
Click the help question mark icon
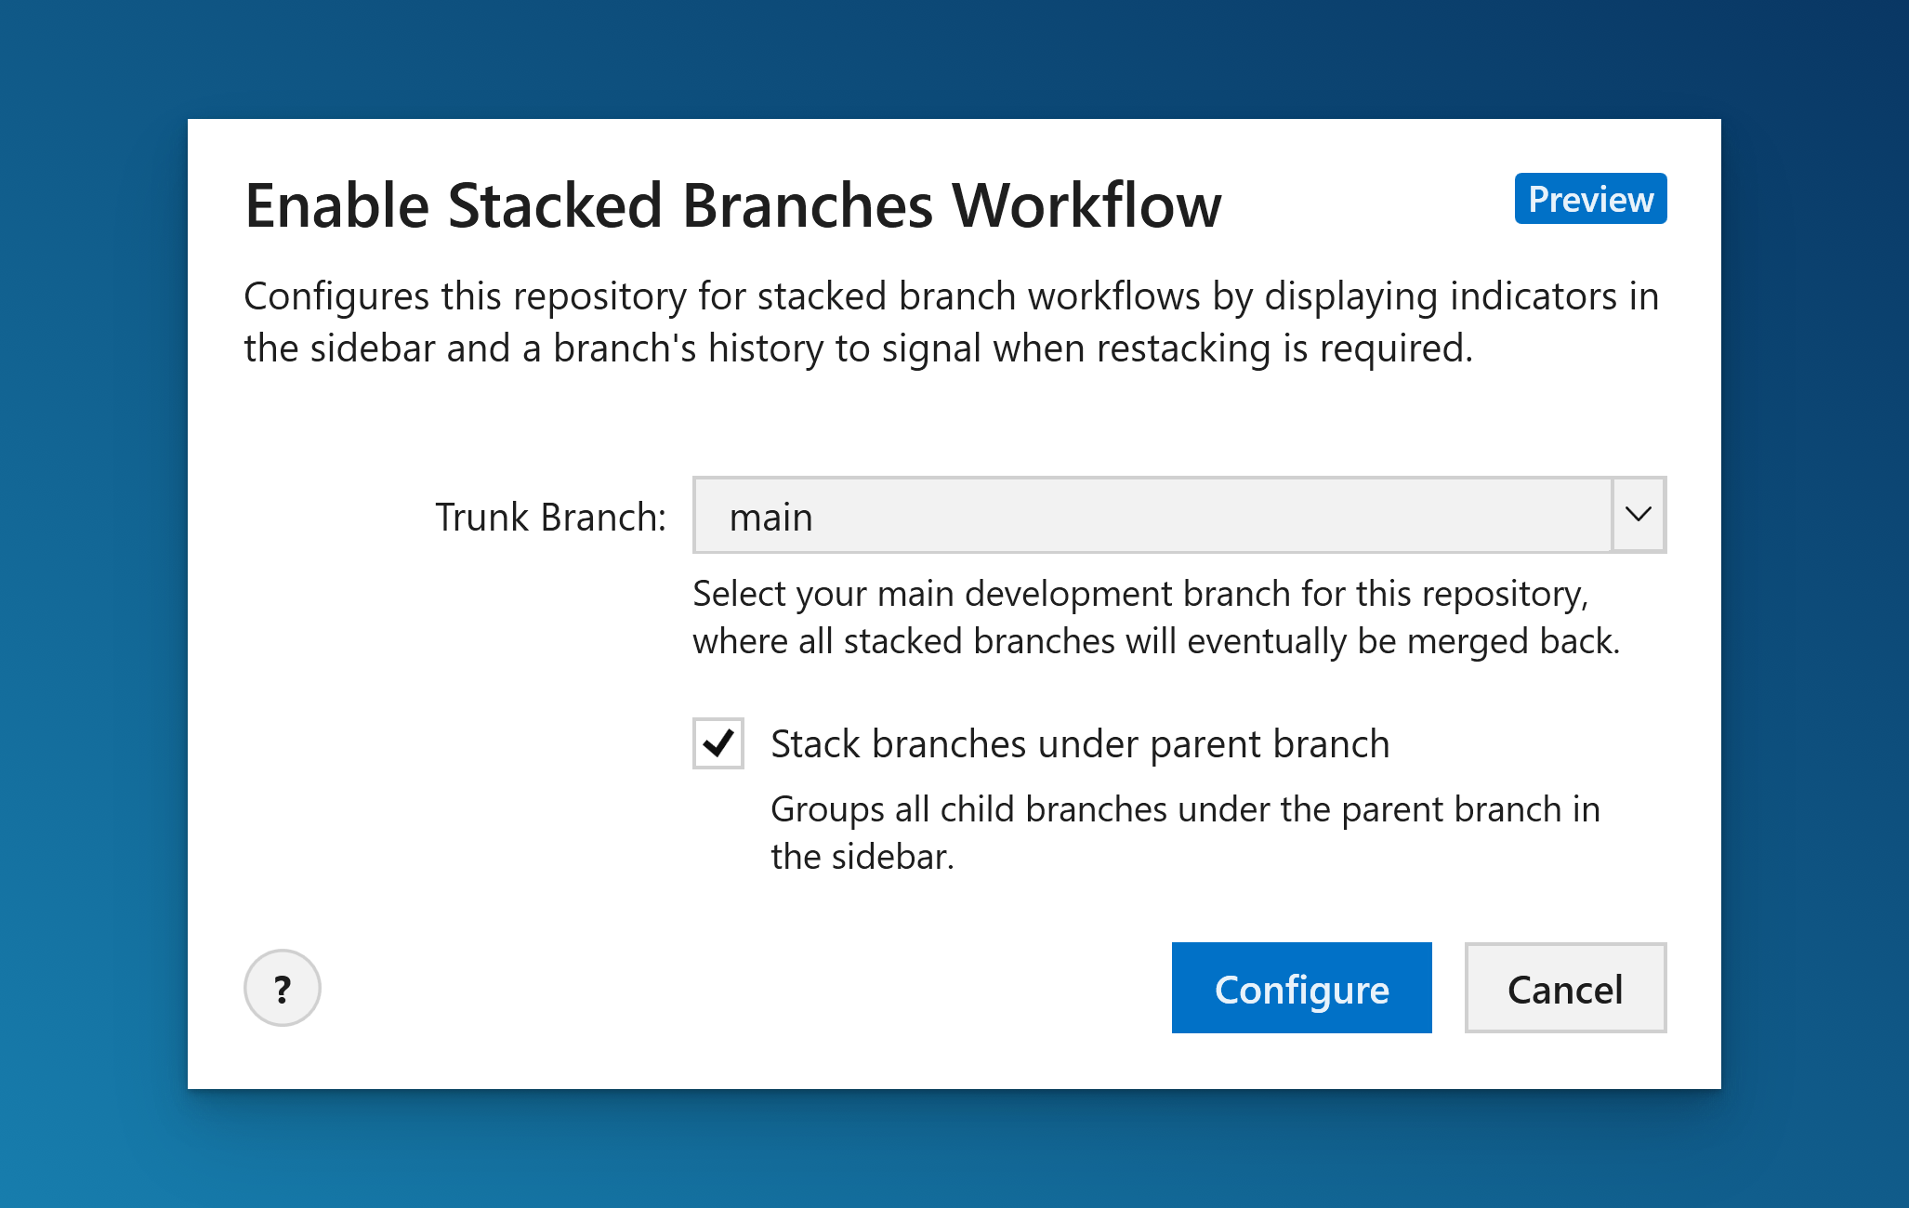(x=282, y=988)
